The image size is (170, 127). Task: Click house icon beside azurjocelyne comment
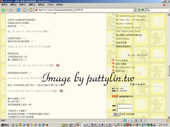pos(62,91)
